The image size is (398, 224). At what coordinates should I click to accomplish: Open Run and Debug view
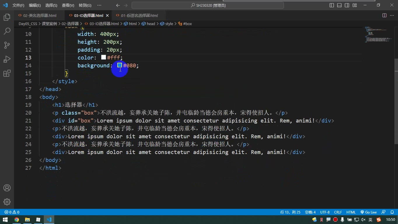[x=7, y=59]
